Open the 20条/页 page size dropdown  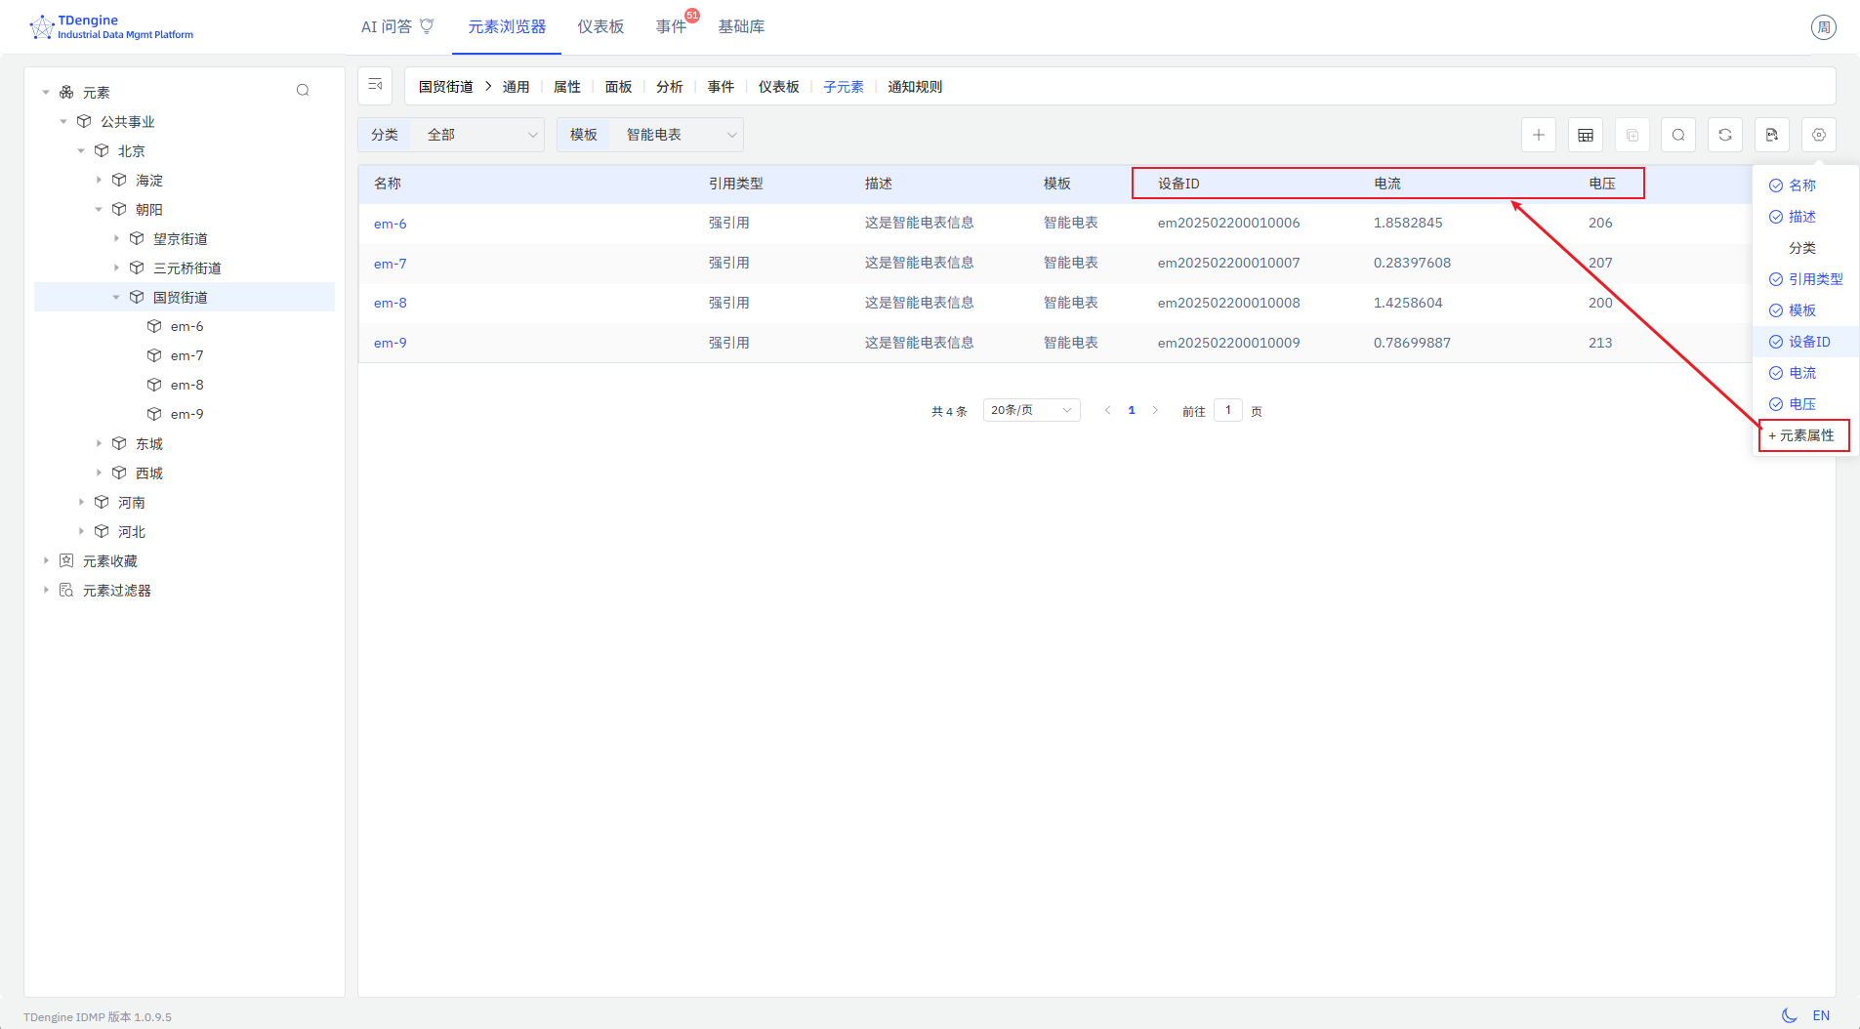coord(1031,410)
